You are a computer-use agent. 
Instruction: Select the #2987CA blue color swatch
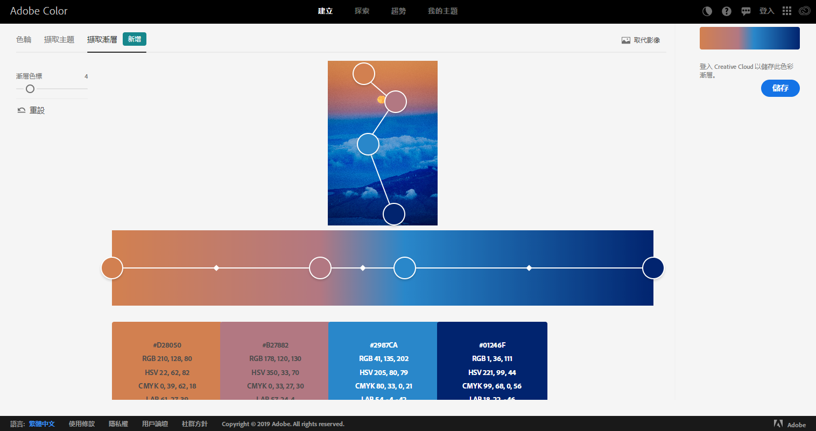[383, 361]
